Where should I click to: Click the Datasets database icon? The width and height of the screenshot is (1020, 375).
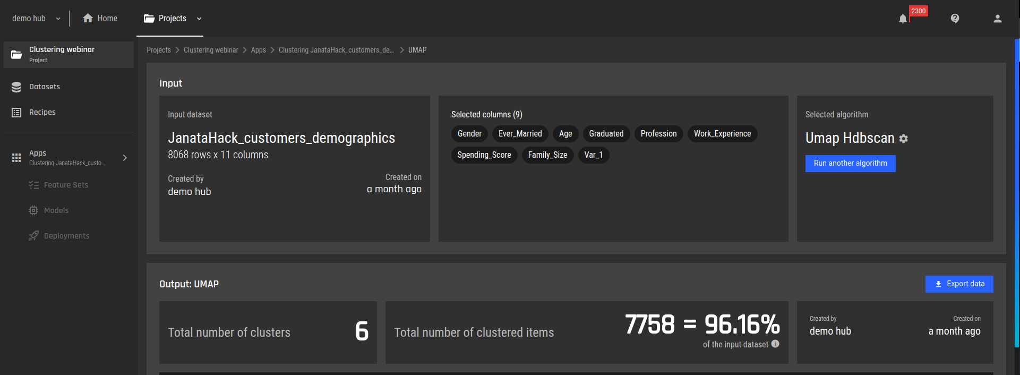(x=16, y=87)
